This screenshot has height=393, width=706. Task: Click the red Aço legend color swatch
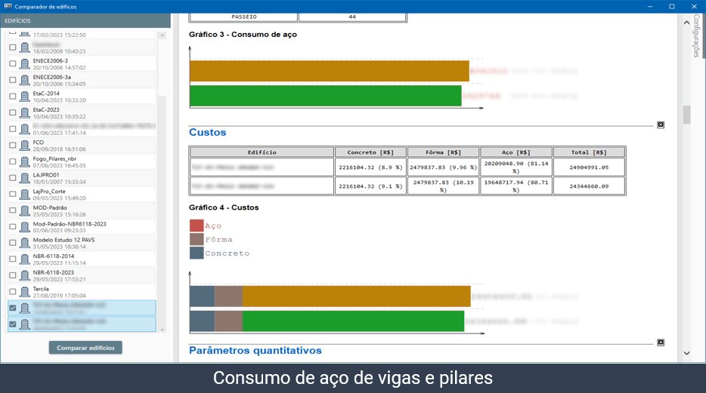(x=197, y=226)
